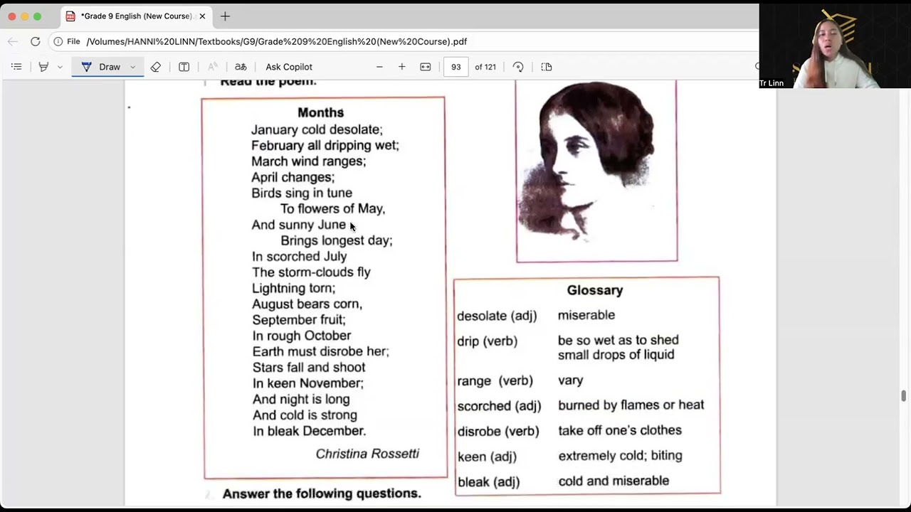Click the line 'Earth must disrobe her;'
This screenshot has height=512, width=911.
(x=321, y=351)
